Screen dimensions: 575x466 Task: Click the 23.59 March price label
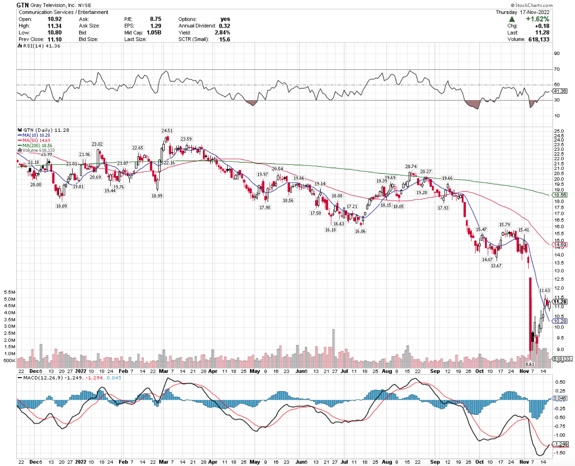click(186, 139)
